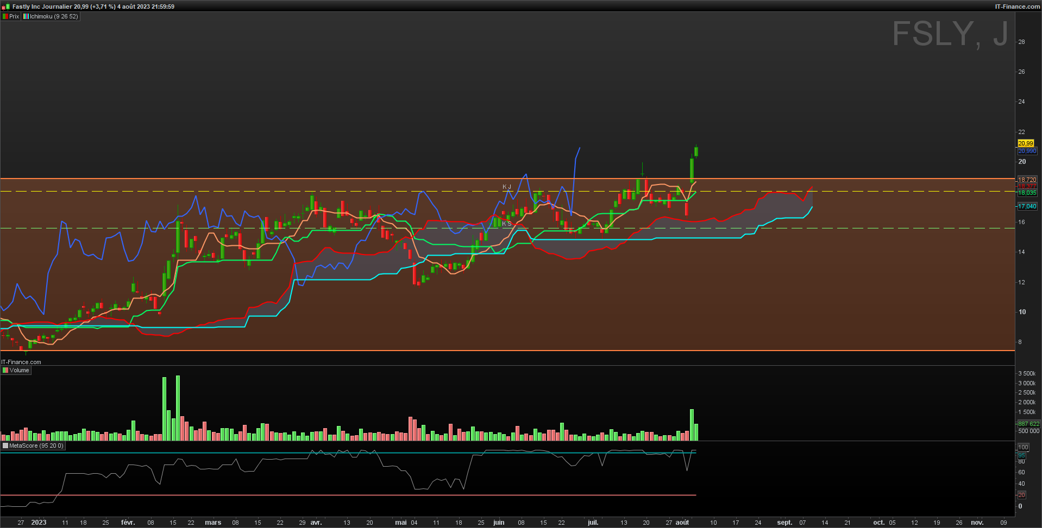This screenshot has height=528, width=1042.
Task: Click the Volume panel label
Action: point(16,370)
